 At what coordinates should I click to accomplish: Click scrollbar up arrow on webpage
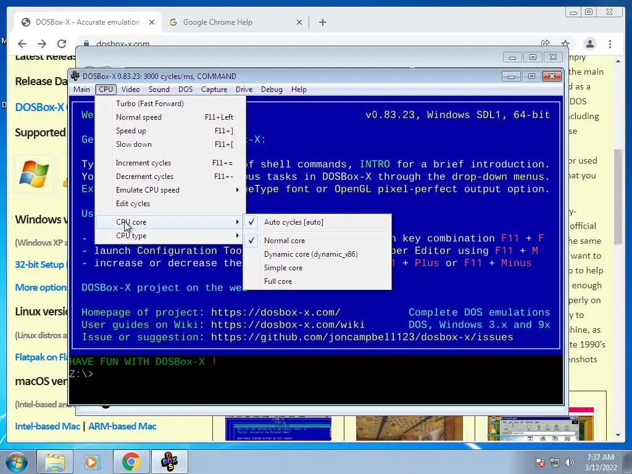point(618,61)
